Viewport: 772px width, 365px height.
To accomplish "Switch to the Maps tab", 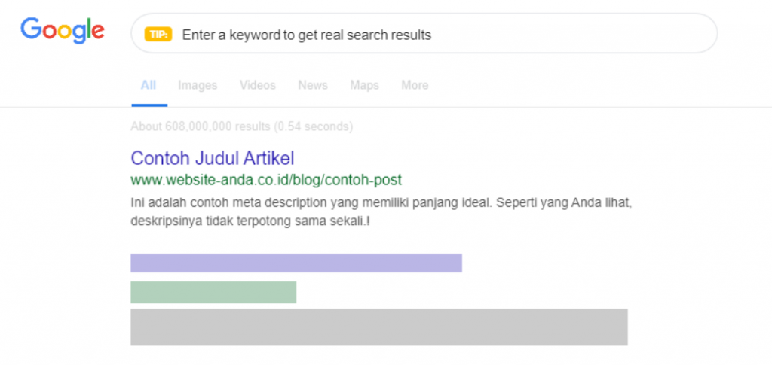I will tap(364, 85).
